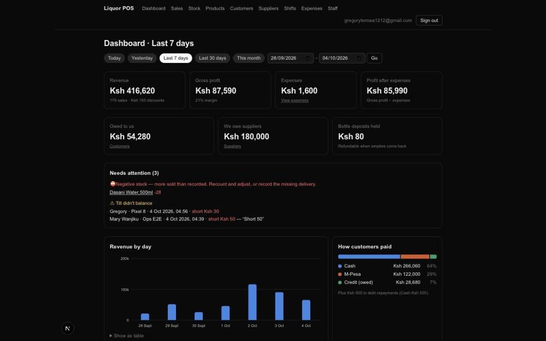Viewport: 546px width, 341px height.
Task: Click the account email gregorytemwa1212@gmail.com
Action: pyautogui.click(x=378, y=20)
